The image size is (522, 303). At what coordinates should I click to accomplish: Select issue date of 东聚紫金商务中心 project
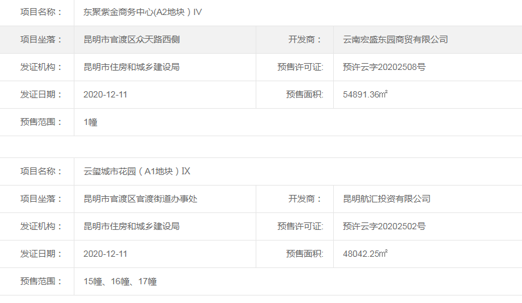(x=105, y=94)
